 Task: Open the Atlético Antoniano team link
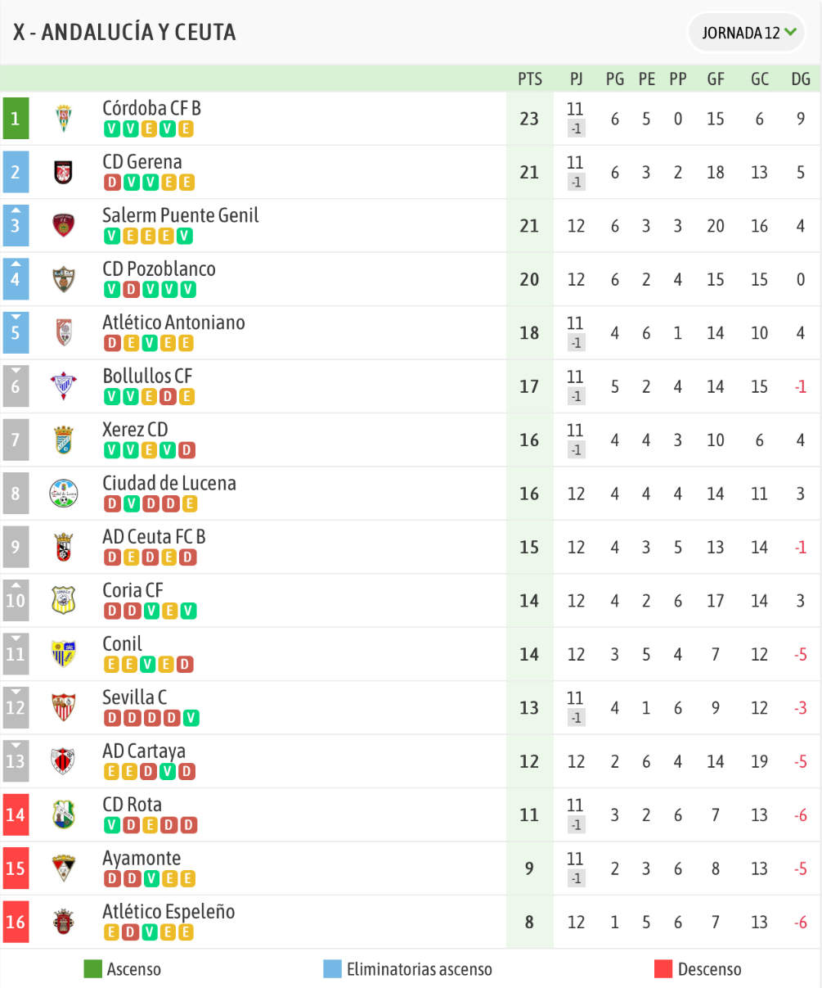coord(173,323)
